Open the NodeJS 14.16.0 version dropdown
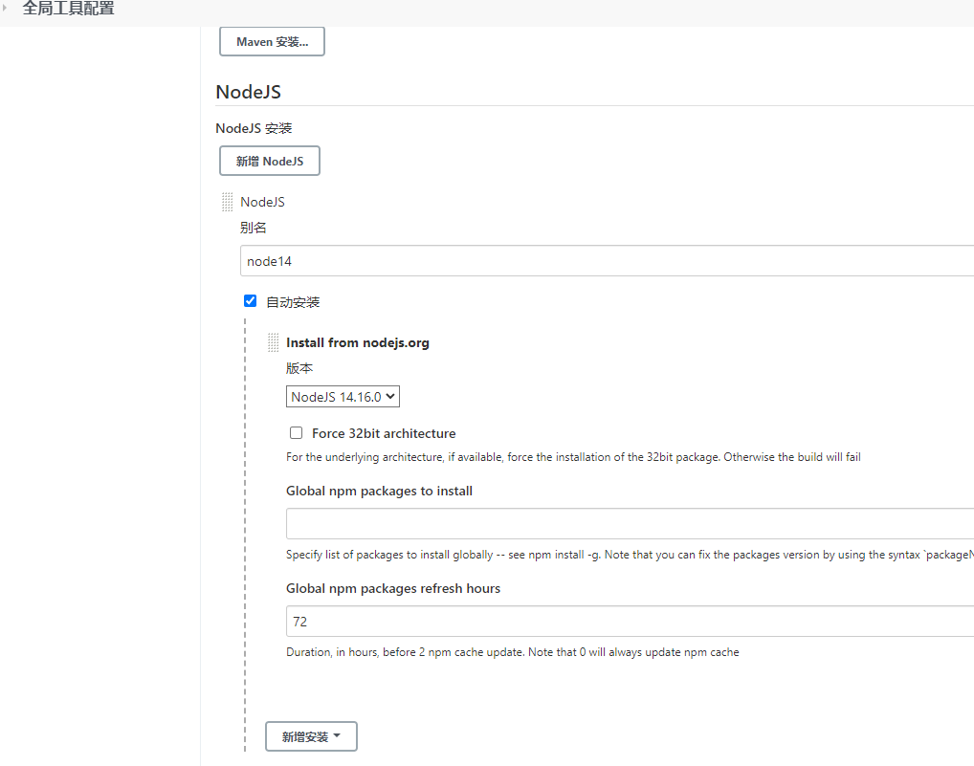Image resolution: width=974 pixels, height=766 pixels. point(343,397)
